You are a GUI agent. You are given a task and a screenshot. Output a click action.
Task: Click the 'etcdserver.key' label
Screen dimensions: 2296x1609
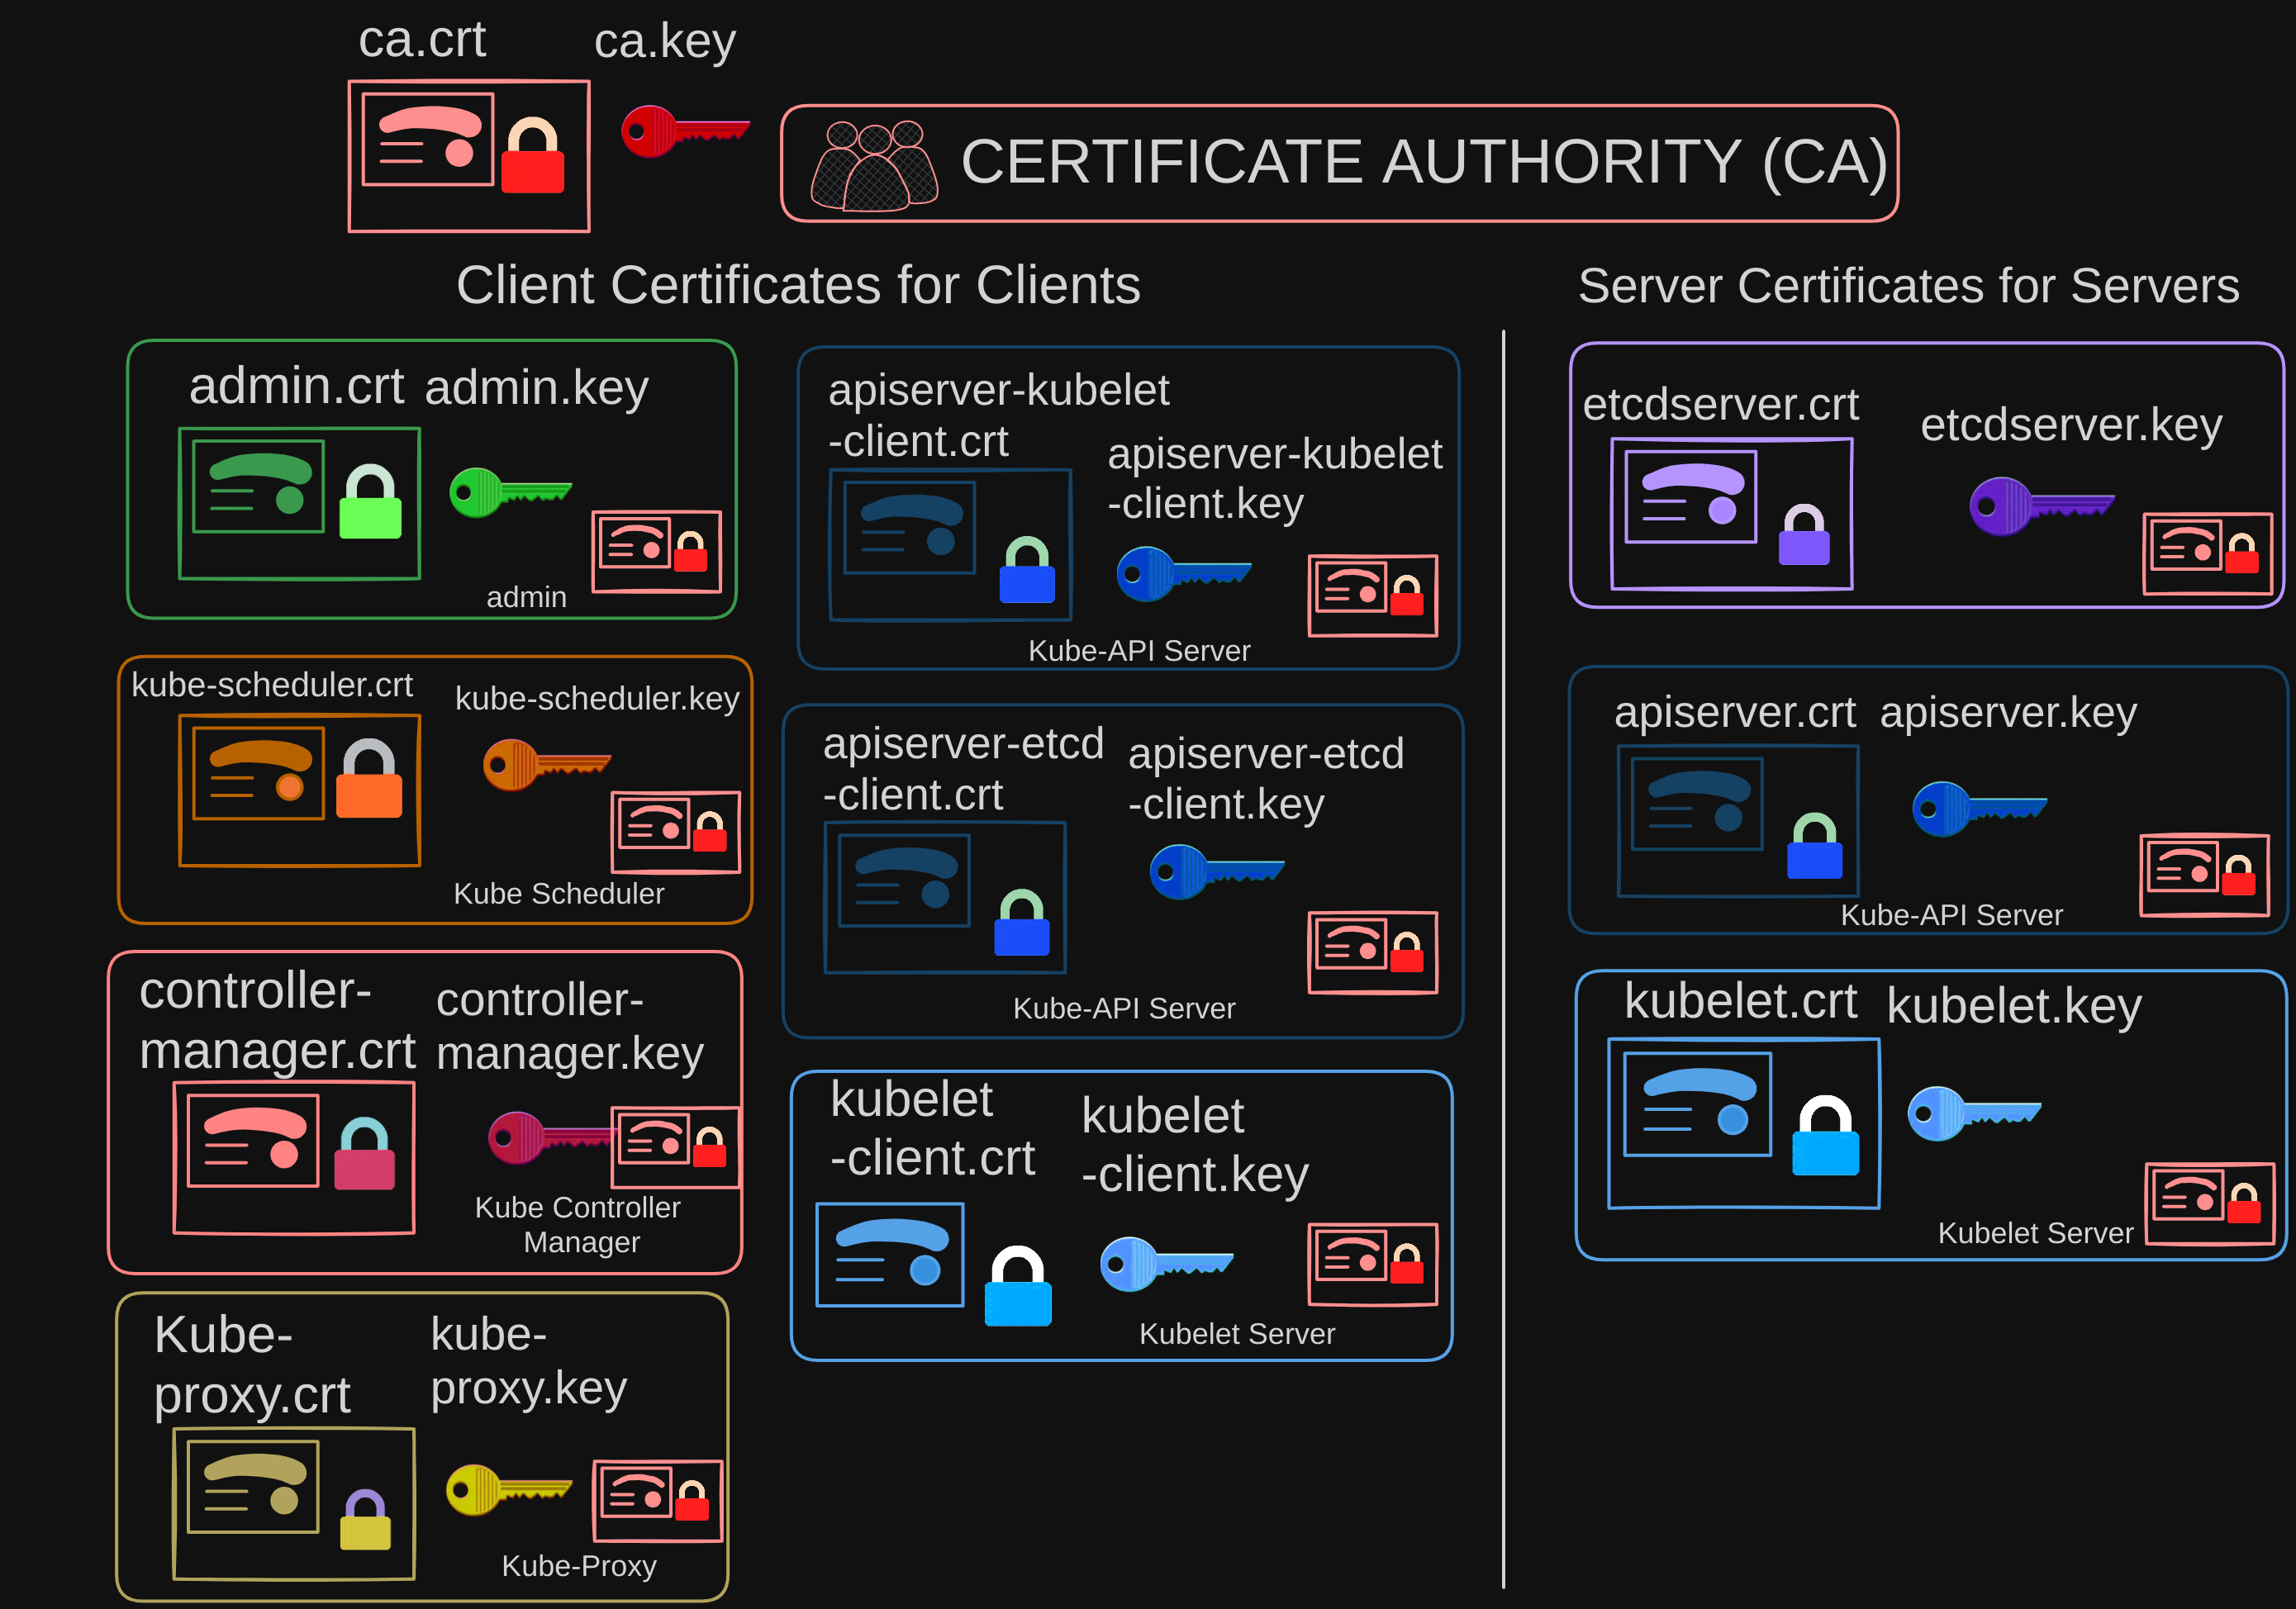2071,425
